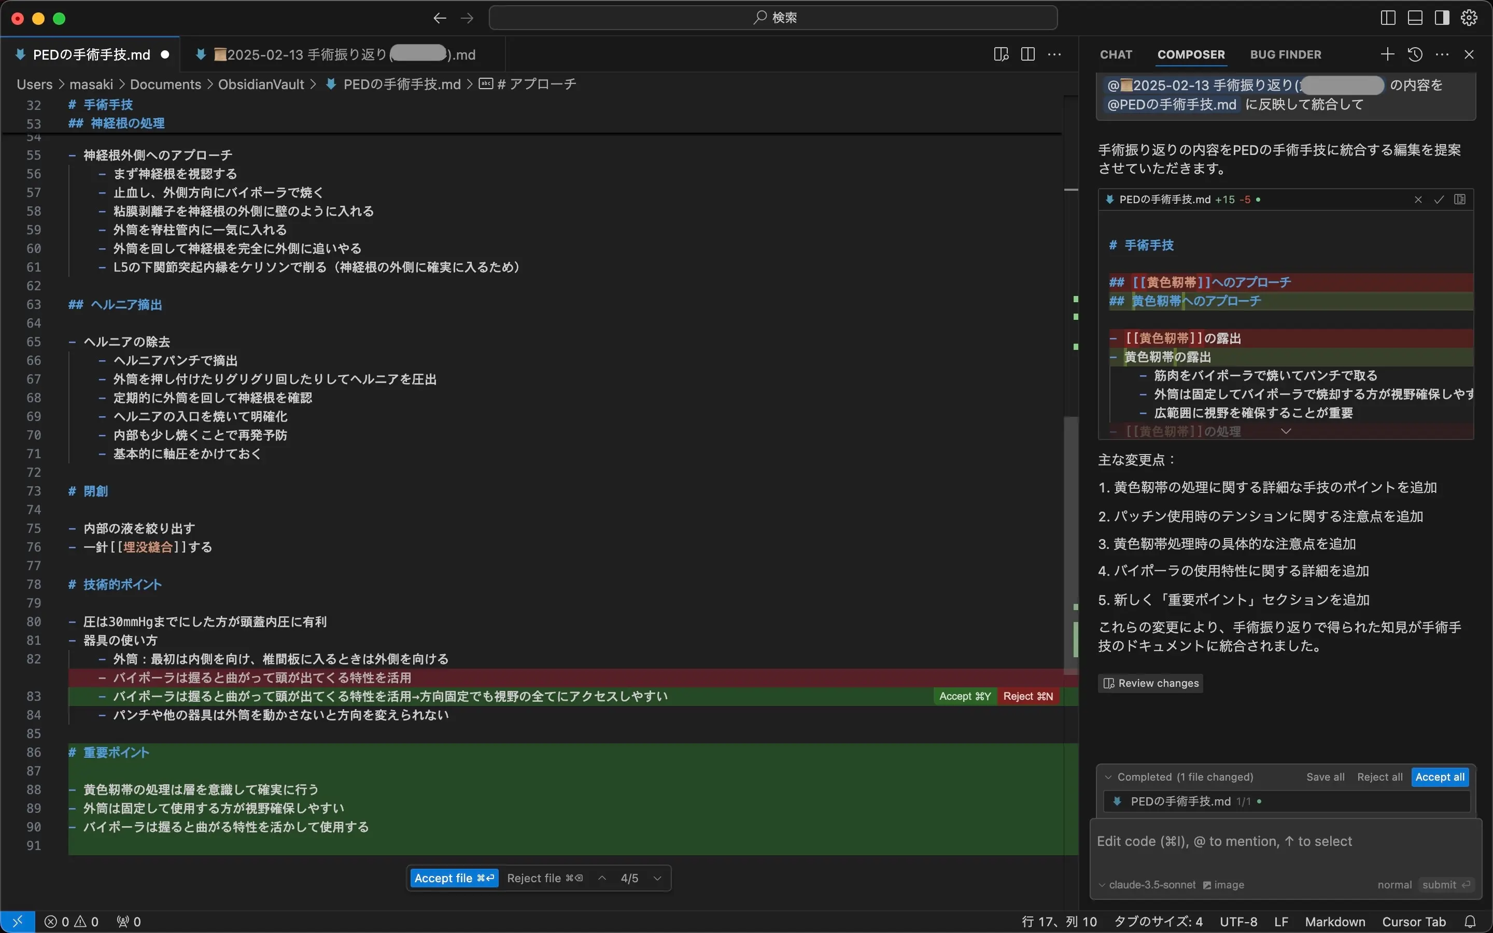Screen dimensions: 1493x933
Task: Click the 検索 search bar at the top
Action: coord(772,17)
